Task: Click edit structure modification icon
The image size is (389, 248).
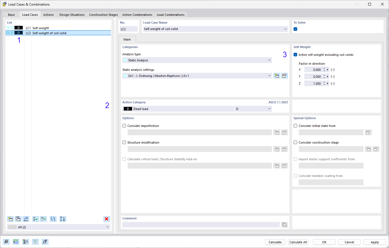Action: 284,149
